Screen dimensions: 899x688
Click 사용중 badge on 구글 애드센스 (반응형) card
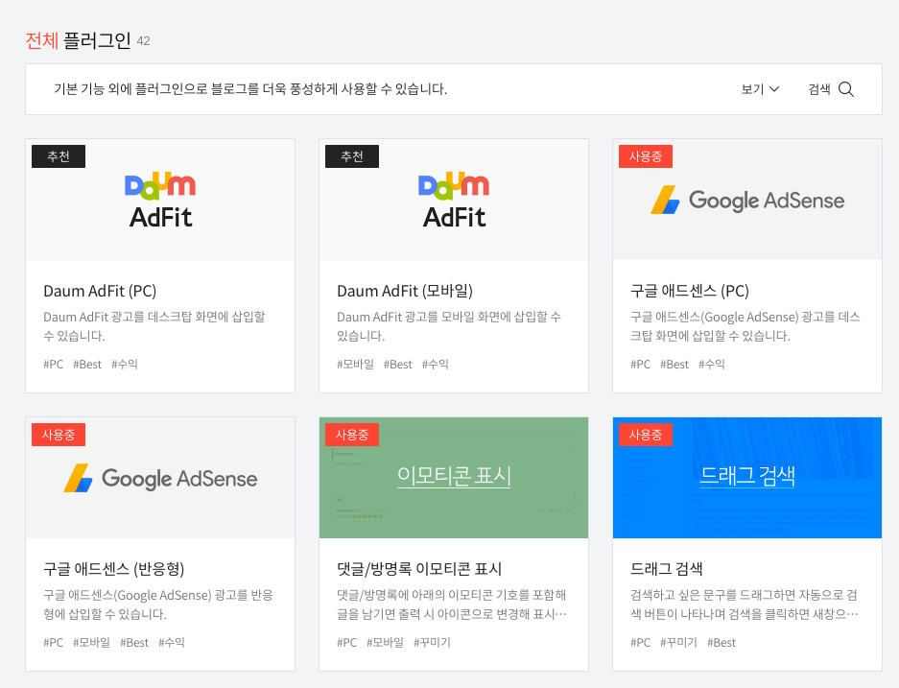coord(59,435)
